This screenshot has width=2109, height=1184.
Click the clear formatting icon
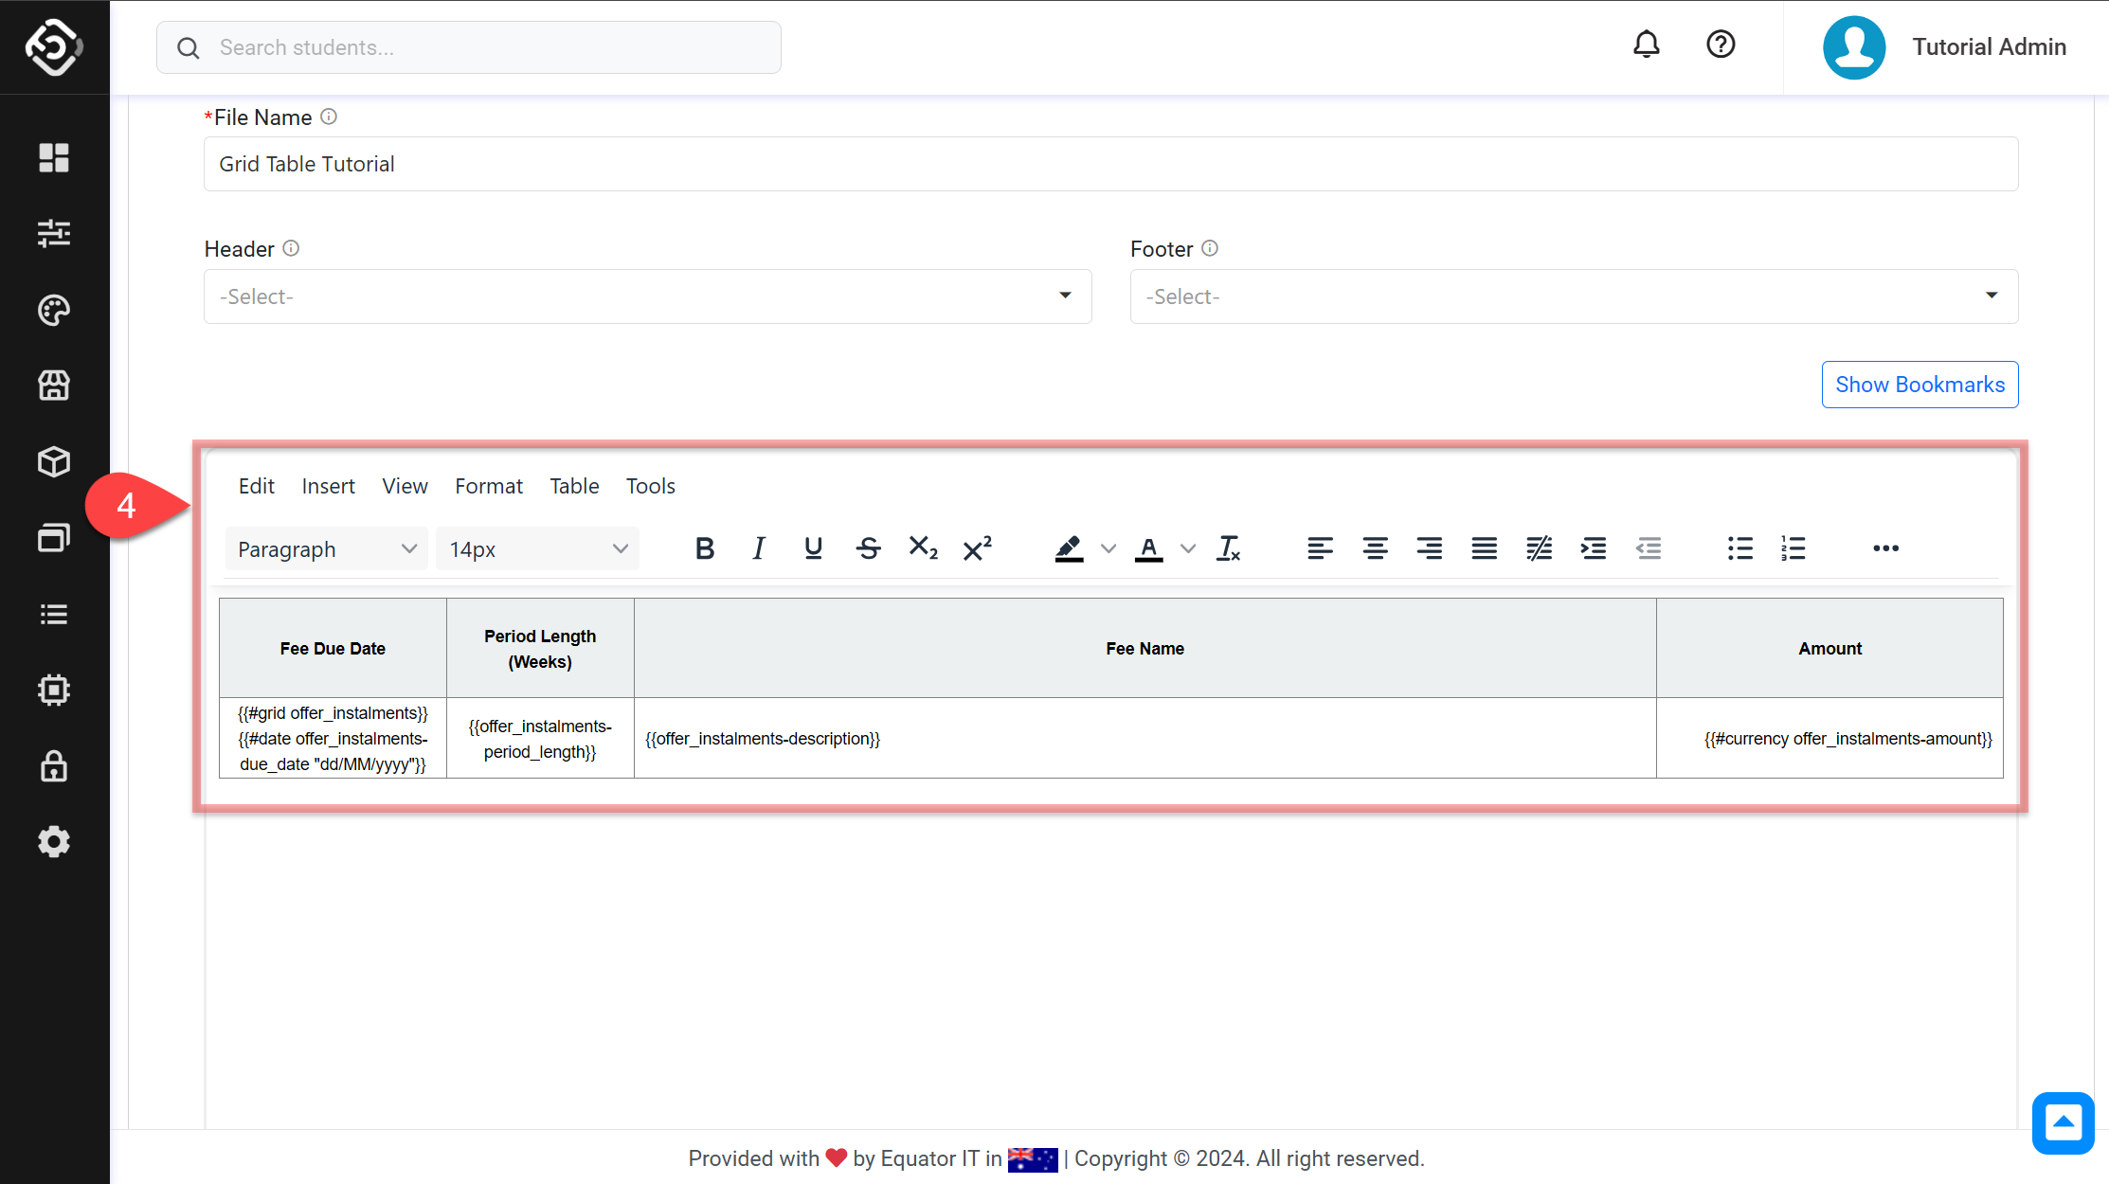tap(1229, 548)
